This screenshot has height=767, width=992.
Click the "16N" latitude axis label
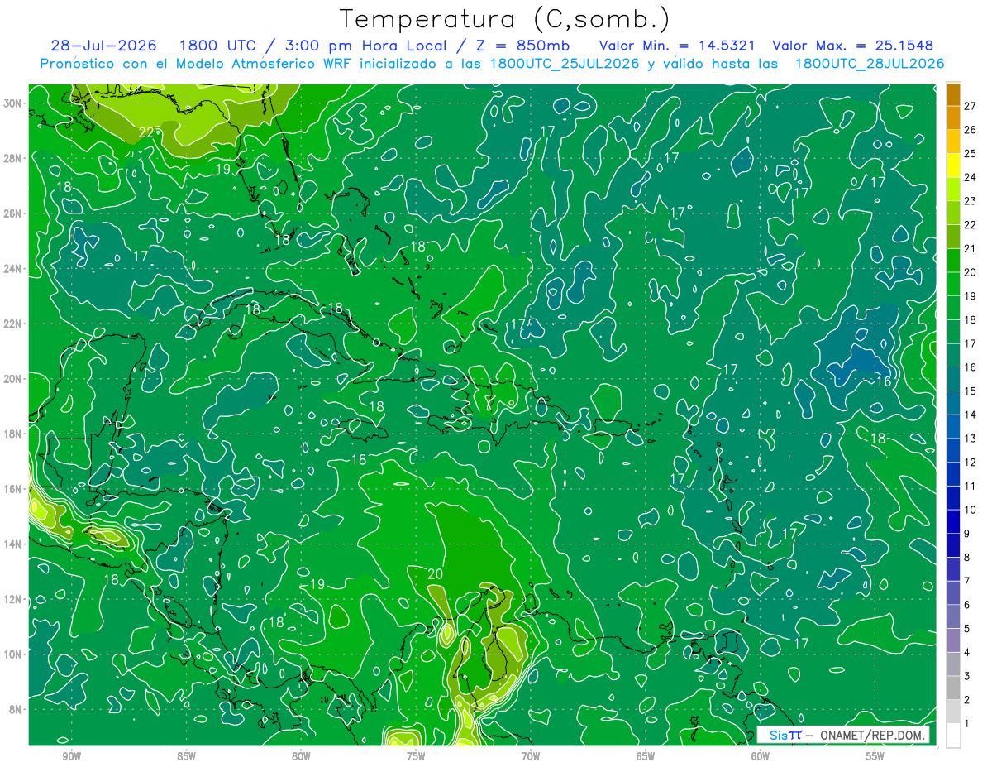(13, 489)
